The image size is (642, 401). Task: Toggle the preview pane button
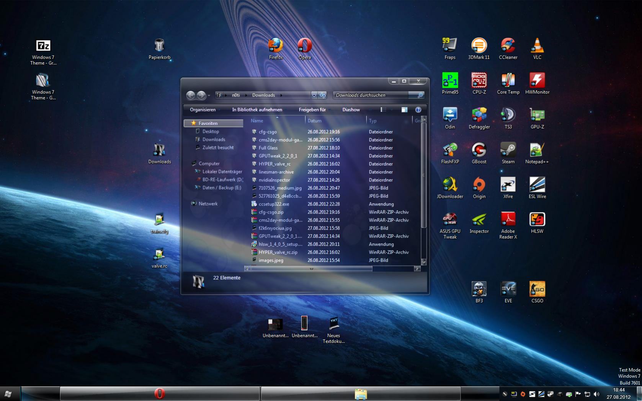coord(404,110)
